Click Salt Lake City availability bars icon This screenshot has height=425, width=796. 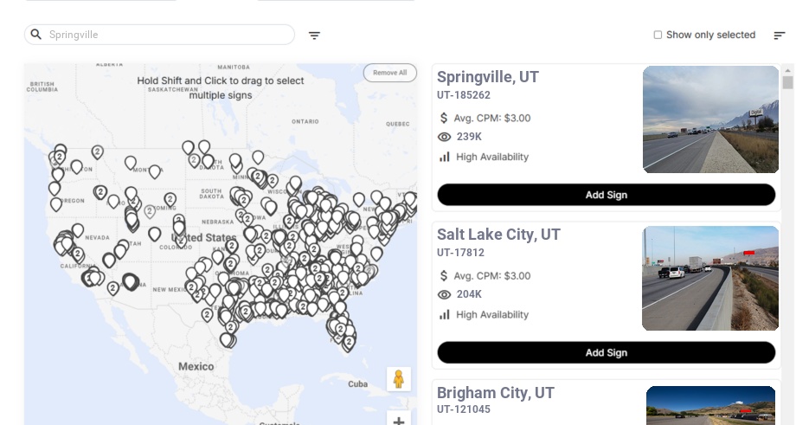[445, 314]
